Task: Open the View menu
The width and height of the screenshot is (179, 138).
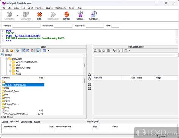Action: click(16, 8)
